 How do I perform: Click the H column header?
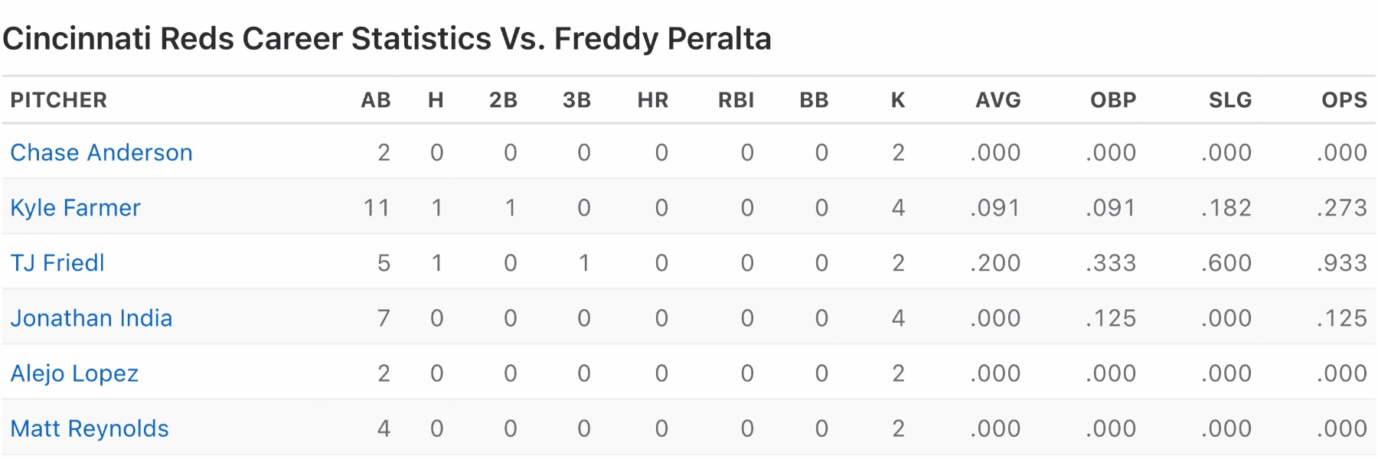pos(436,100)
